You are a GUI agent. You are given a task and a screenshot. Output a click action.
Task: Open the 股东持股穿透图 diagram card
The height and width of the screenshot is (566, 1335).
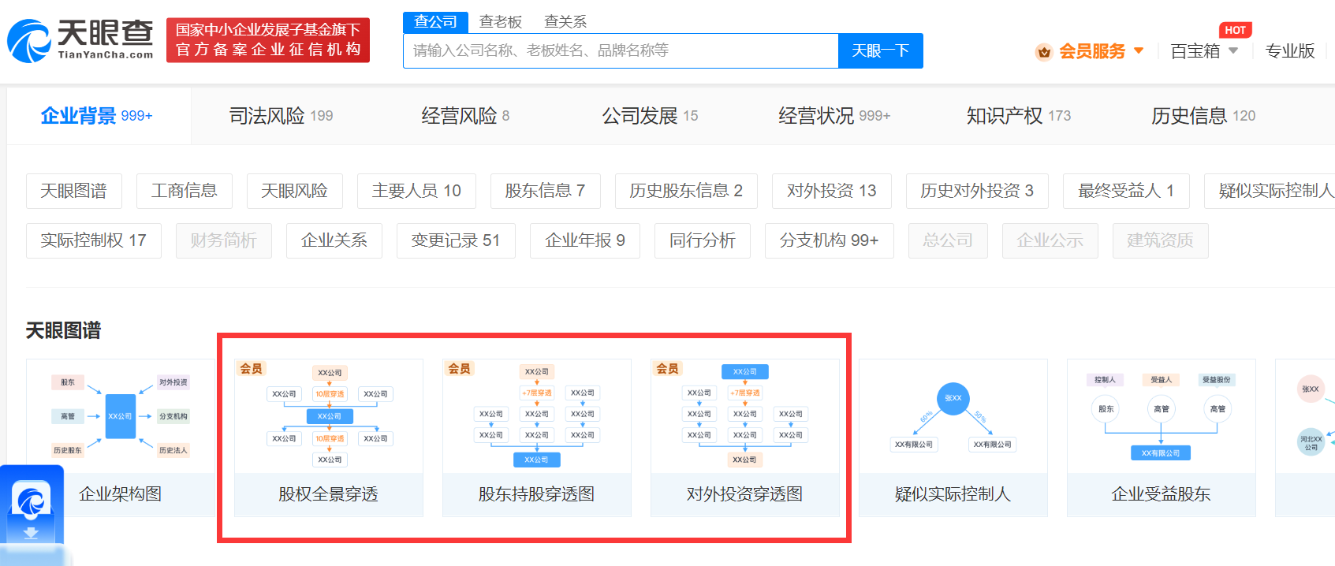pos(537,438)
